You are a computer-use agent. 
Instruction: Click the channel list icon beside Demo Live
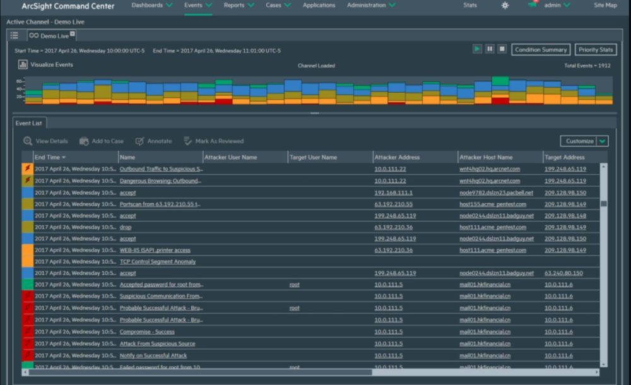(x=15, y=35)
